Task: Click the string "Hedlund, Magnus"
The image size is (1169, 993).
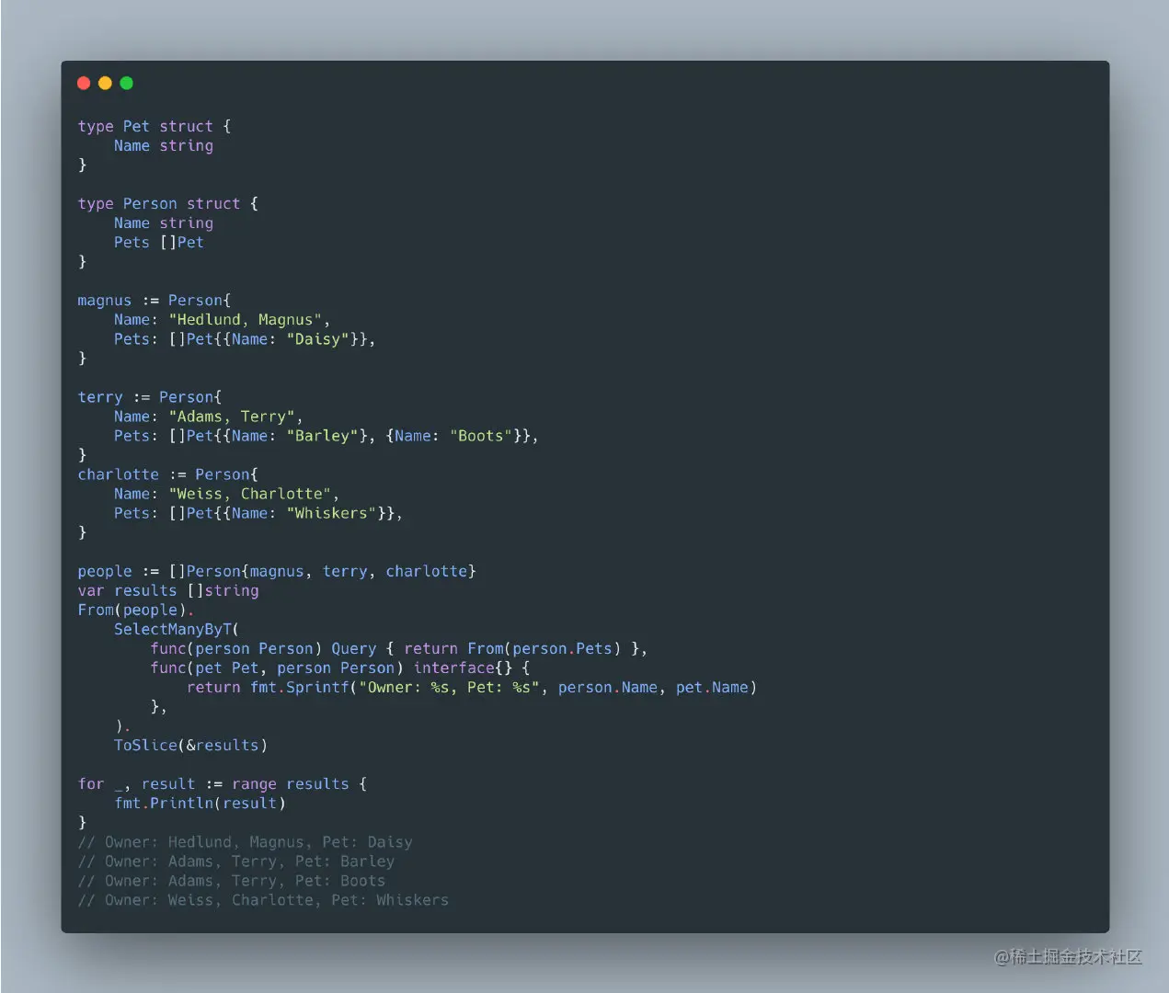Action: point(246,319)
